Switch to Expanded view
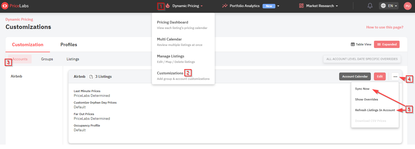 387,44
